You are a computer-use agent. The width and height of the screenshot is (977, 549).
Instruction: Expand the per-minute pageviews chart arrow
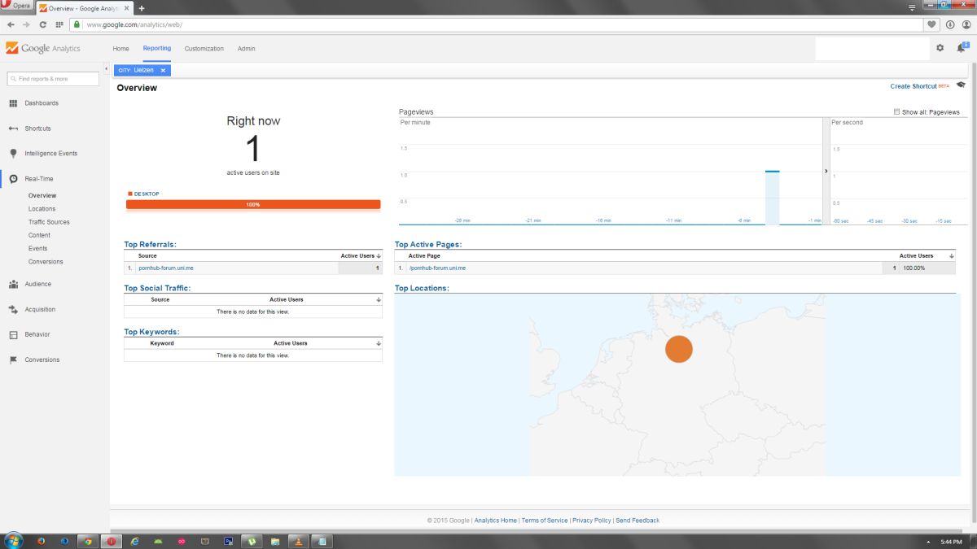(x=826, y=172)
